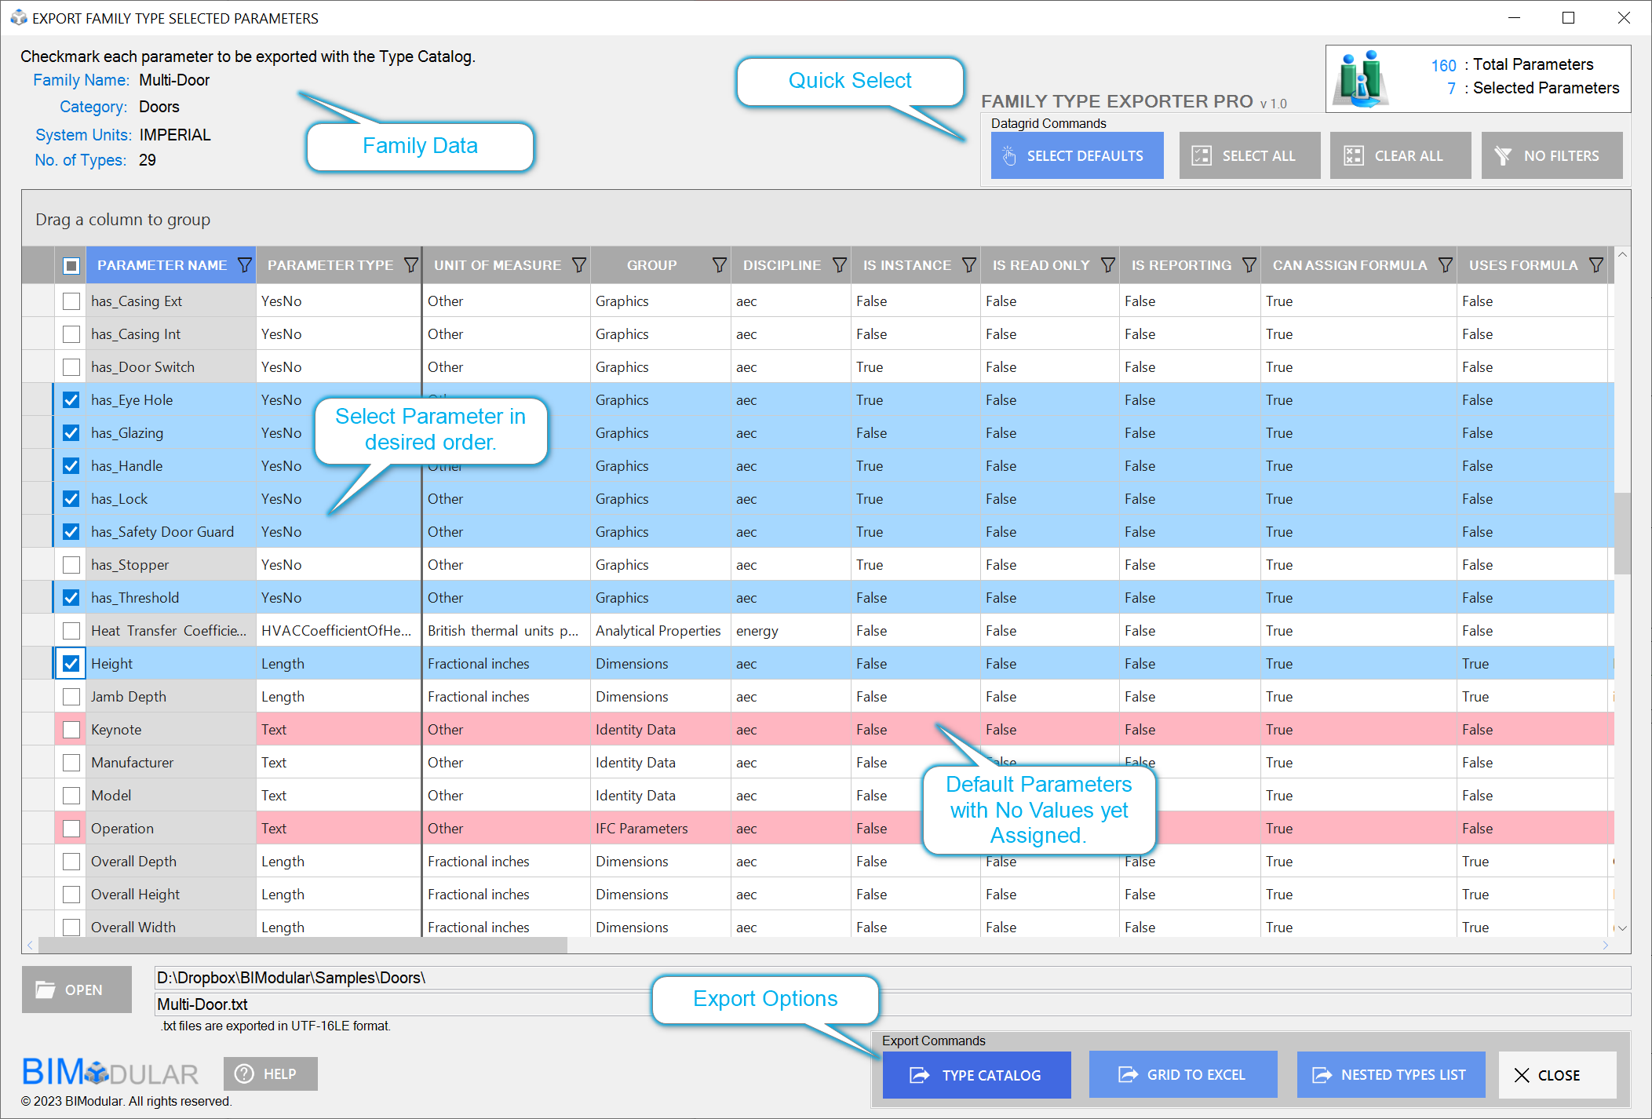
Task: Click the filter icon on UNIT OF MEASURE column
Action: (578, 265)
